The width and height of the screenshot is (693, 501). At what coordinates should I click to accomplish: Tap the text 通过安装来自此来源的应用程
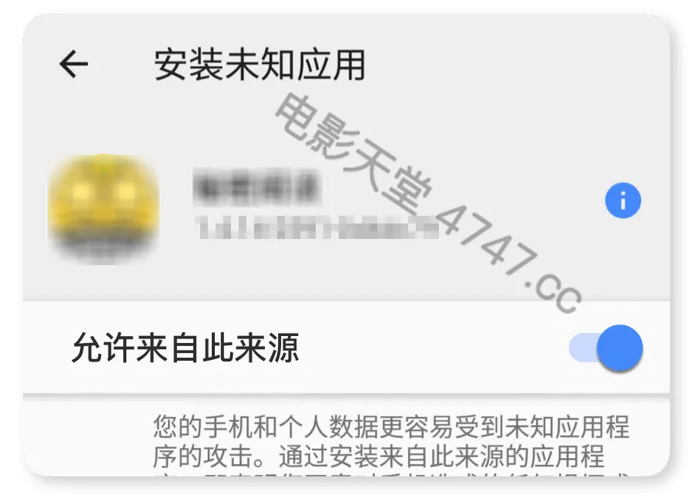[441, 457]
